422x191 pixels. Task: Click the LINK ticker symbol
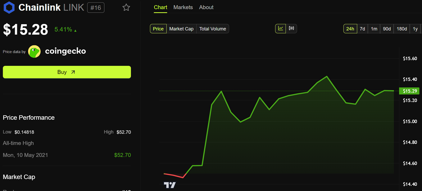(x=74, y=8)
